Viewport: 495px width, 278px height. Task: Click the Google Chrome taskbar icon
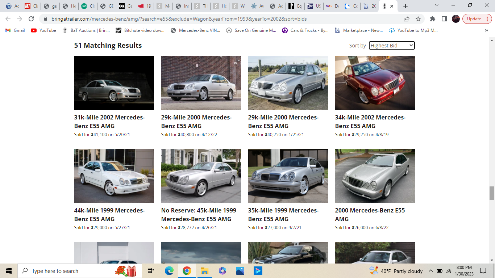pyautogui.click(x=187, y=271)
